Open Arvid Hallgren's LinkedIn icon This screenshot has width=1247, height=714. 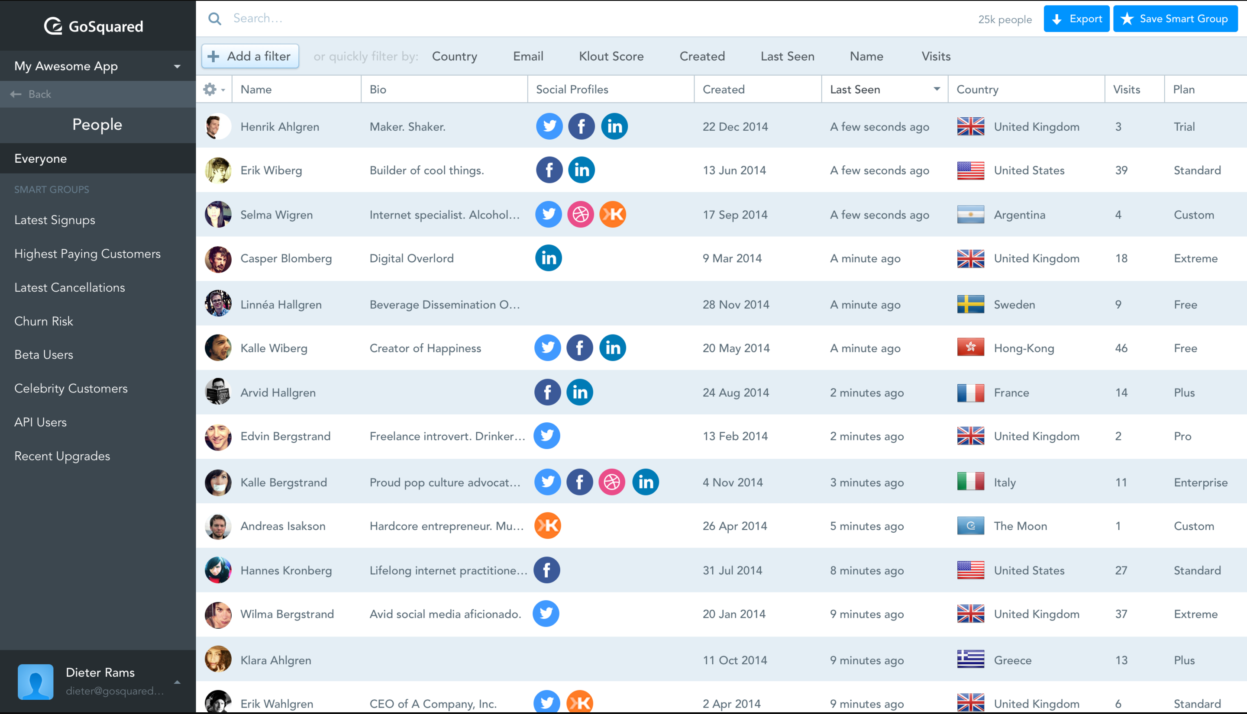580,392
